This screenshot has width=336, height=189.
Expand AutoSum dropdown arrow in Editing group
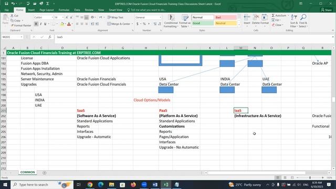(x=288, y=16)
